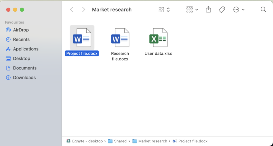Viewport: 273px width, 146px height.
Task: Open AirDrop in the sidebar
Action: tap(21, 30)
